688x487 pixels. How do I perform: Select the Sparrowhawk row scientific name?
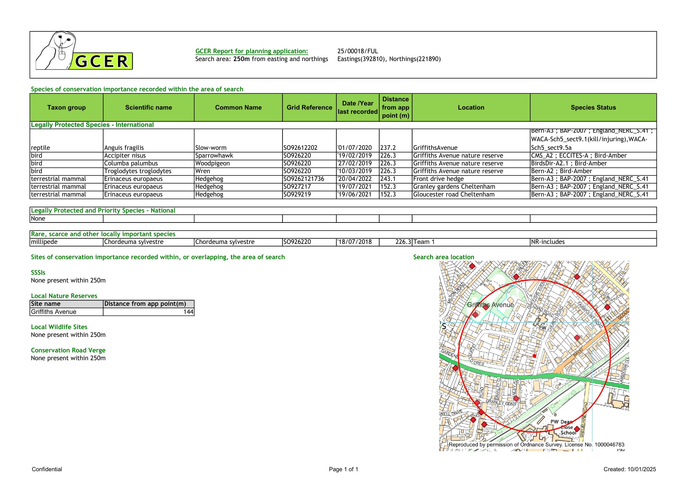click(x=125, y=155)
